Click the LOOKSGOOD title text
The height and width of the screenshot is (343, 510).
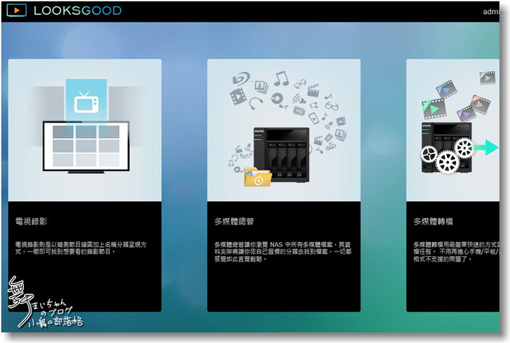pyautogui.click(x=77, y=11)
